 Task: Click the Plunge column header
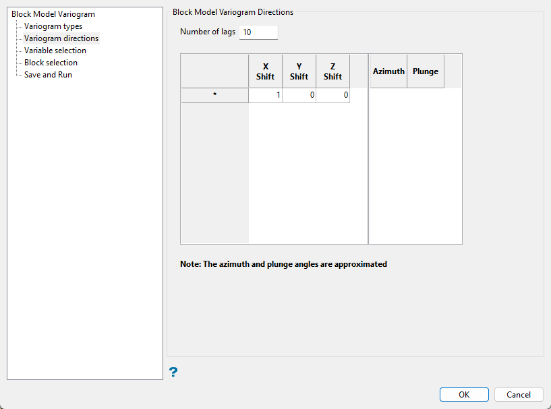pyautogui.click(x=426, y=71)
